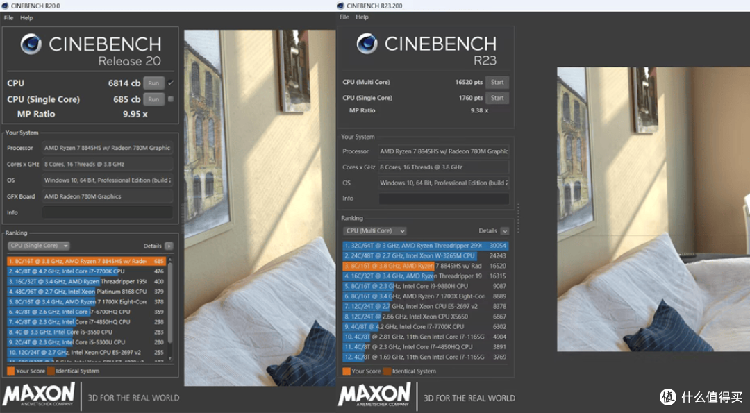The height and width of the screenshot is (413, 750).
Task: Click the R20 ranking list scrollbar
Action: pyautogui.click(x=171, y=305)
